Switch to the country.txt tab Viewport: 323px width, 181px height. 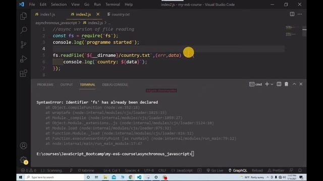coord(119,15)
